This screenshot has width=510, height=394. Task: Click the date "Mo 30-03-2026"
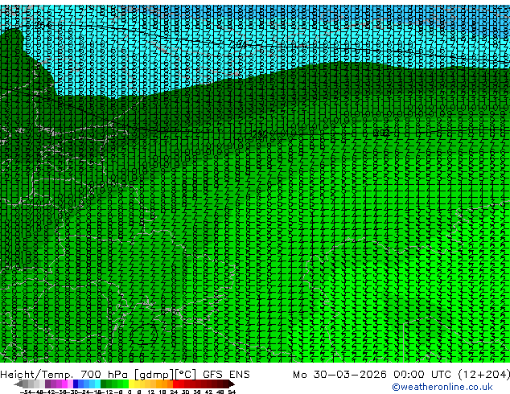pyautogui.click(x=339, y=375)
